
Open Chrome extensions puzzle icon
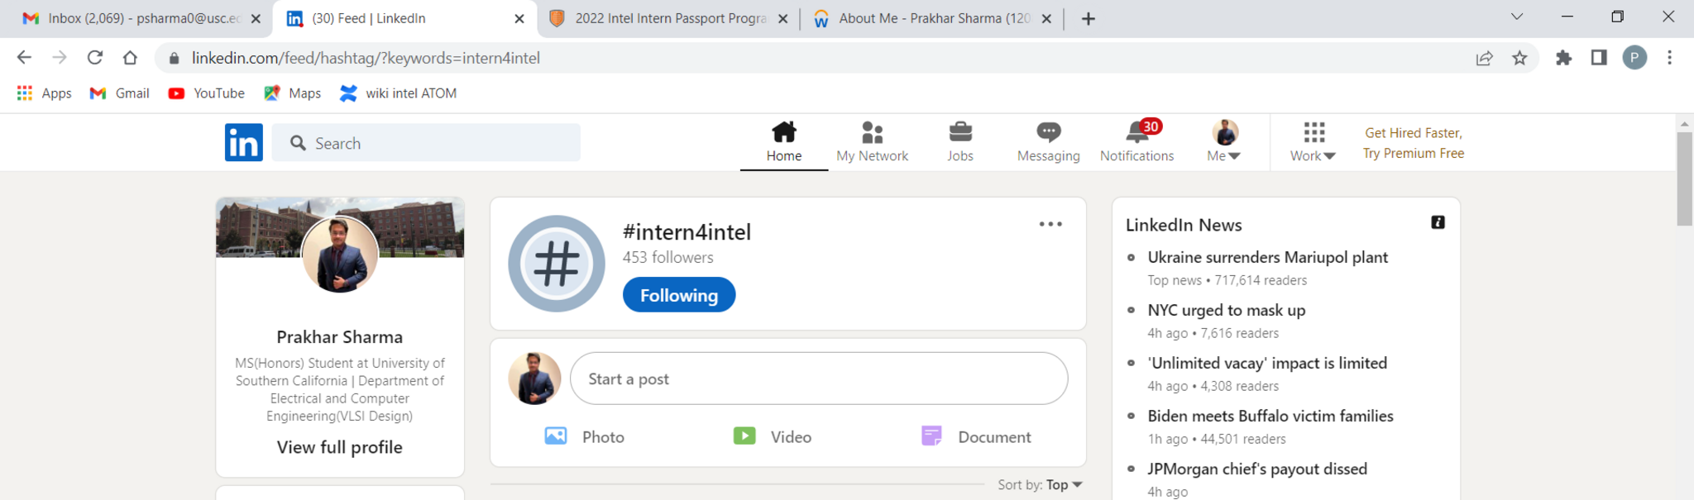[1563, 58]
